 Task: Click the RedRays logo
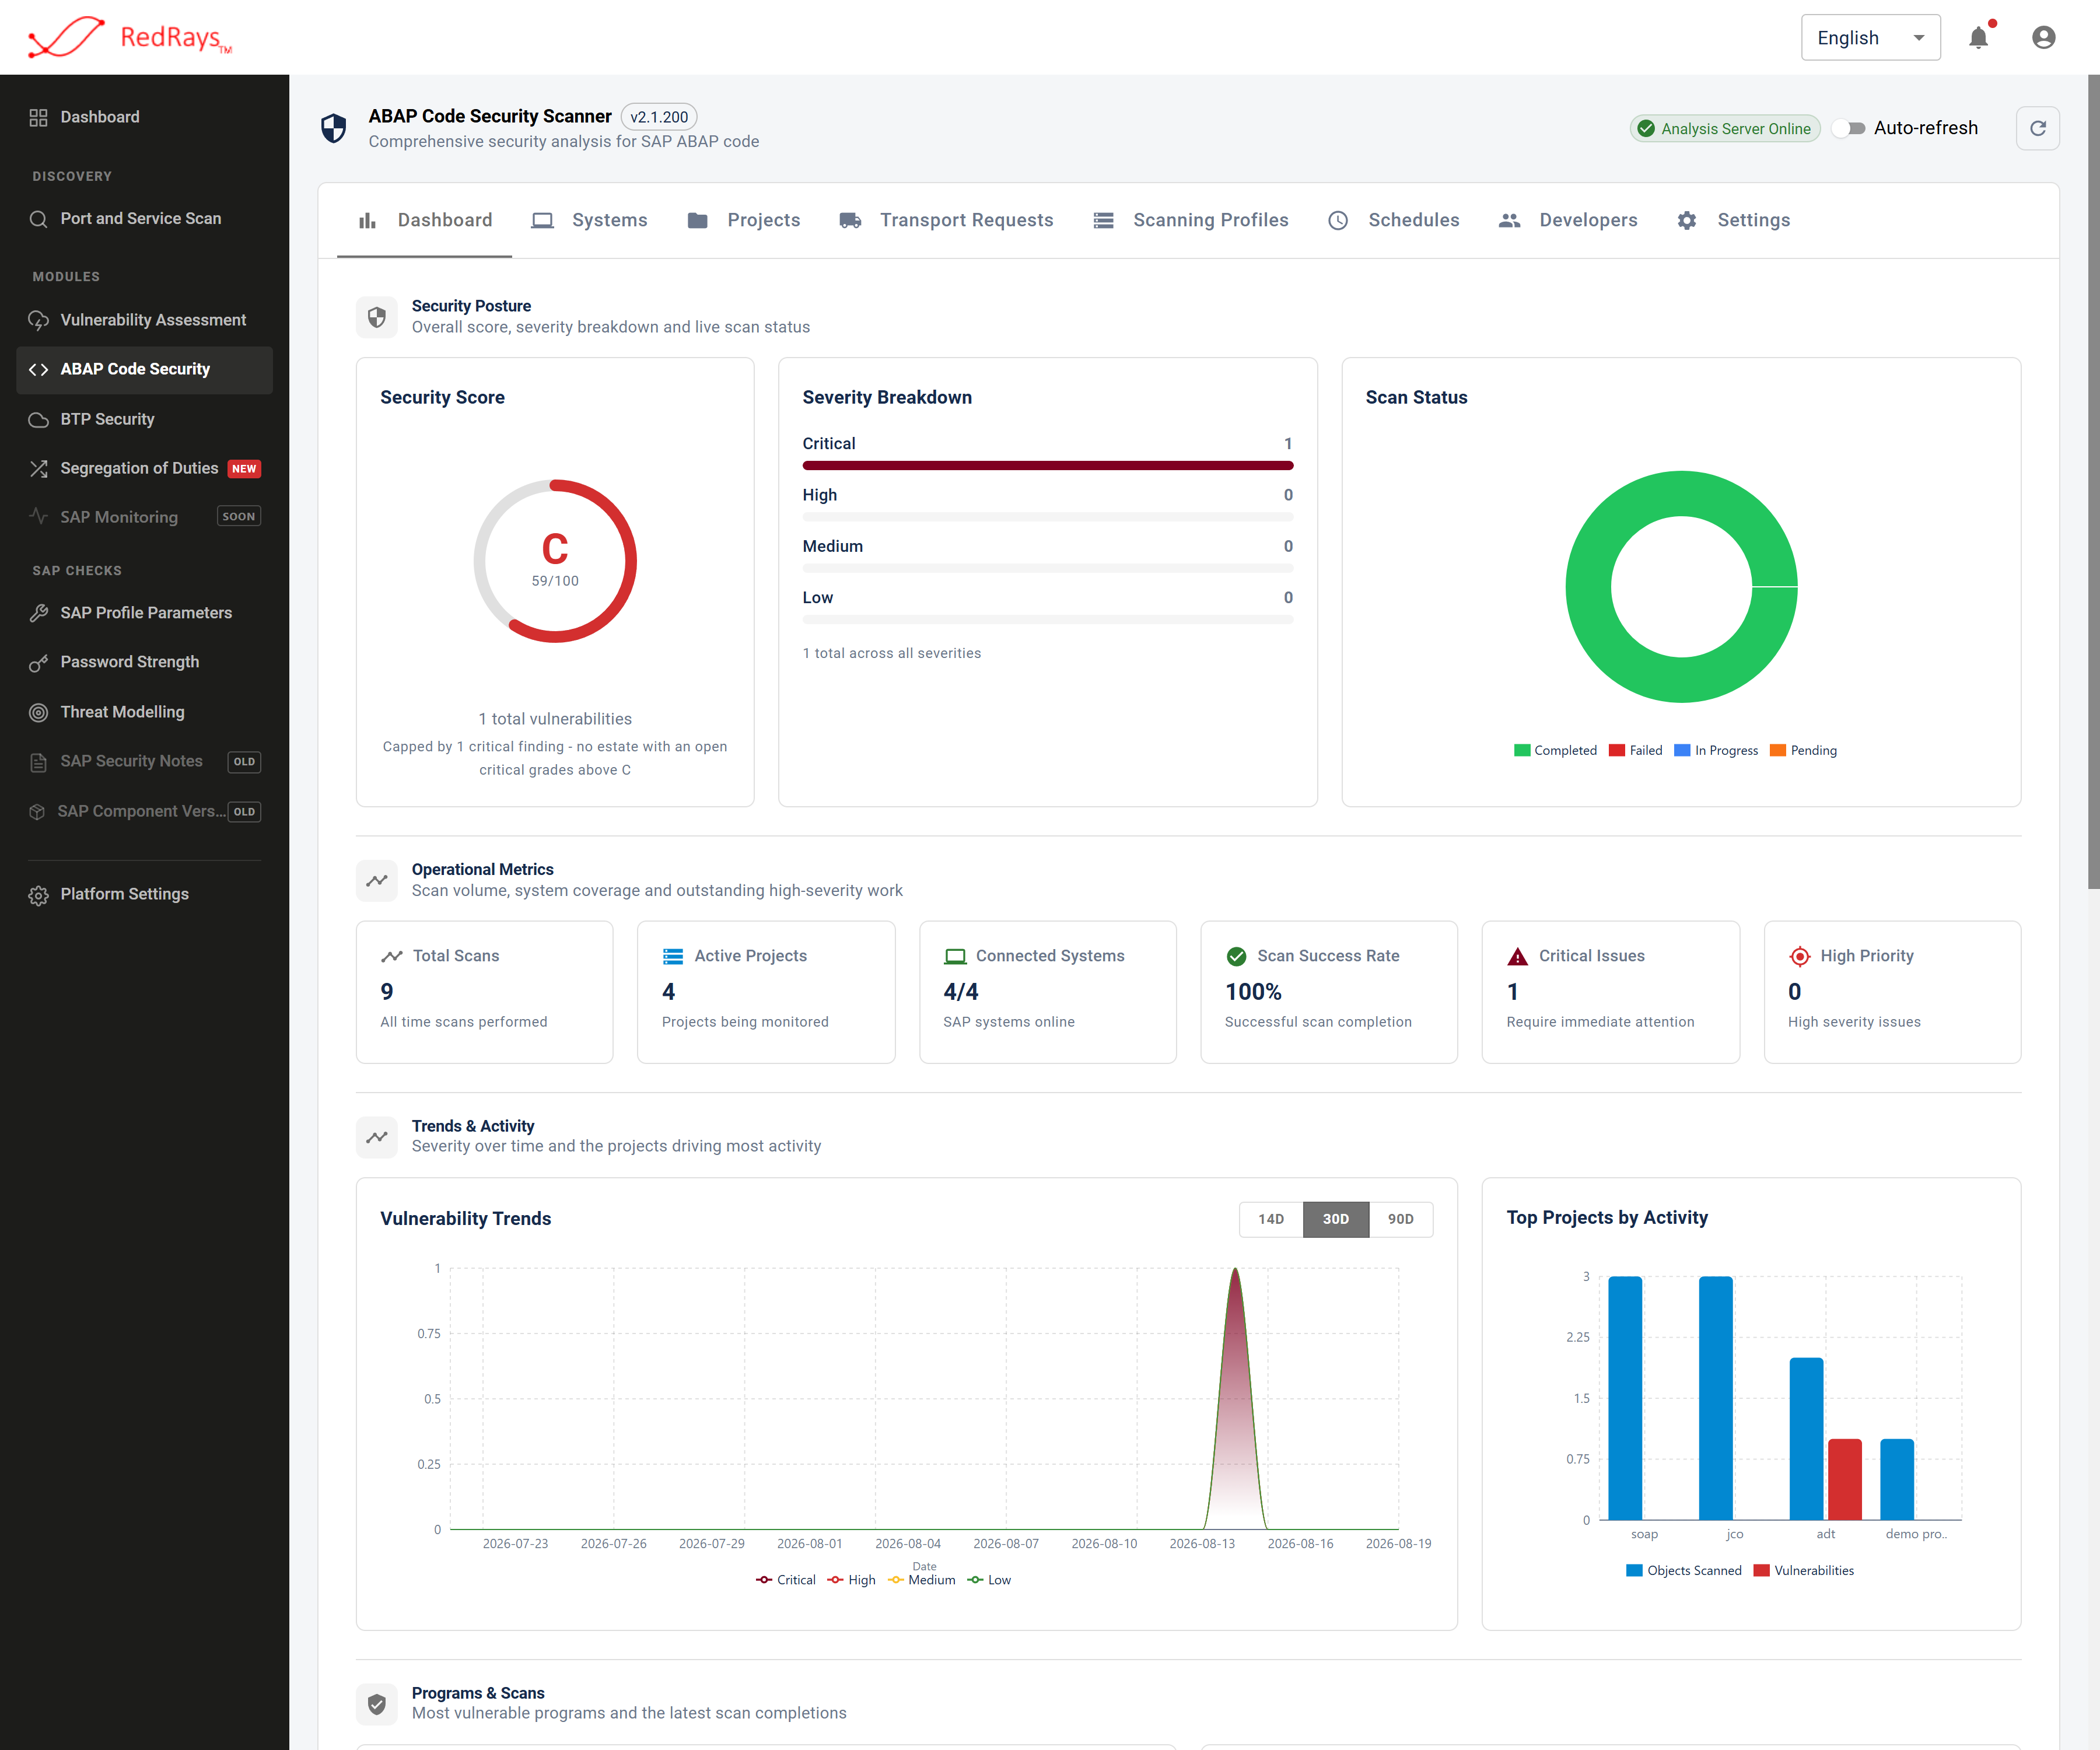point(130,37)
